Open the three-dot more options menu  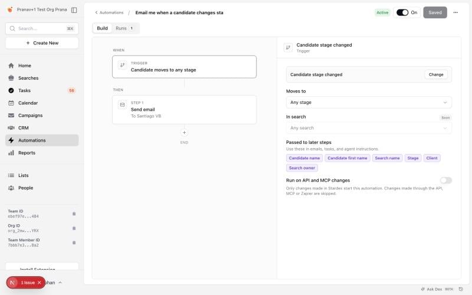(x=455, y=12)
